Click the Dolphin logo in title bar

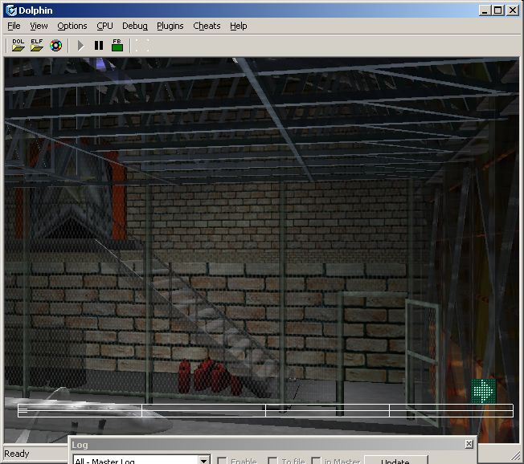click(x=10, y=10)
